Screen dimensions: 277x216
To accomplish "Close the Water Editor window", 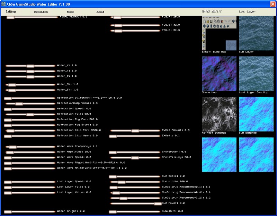I will (x=272, y=4).
